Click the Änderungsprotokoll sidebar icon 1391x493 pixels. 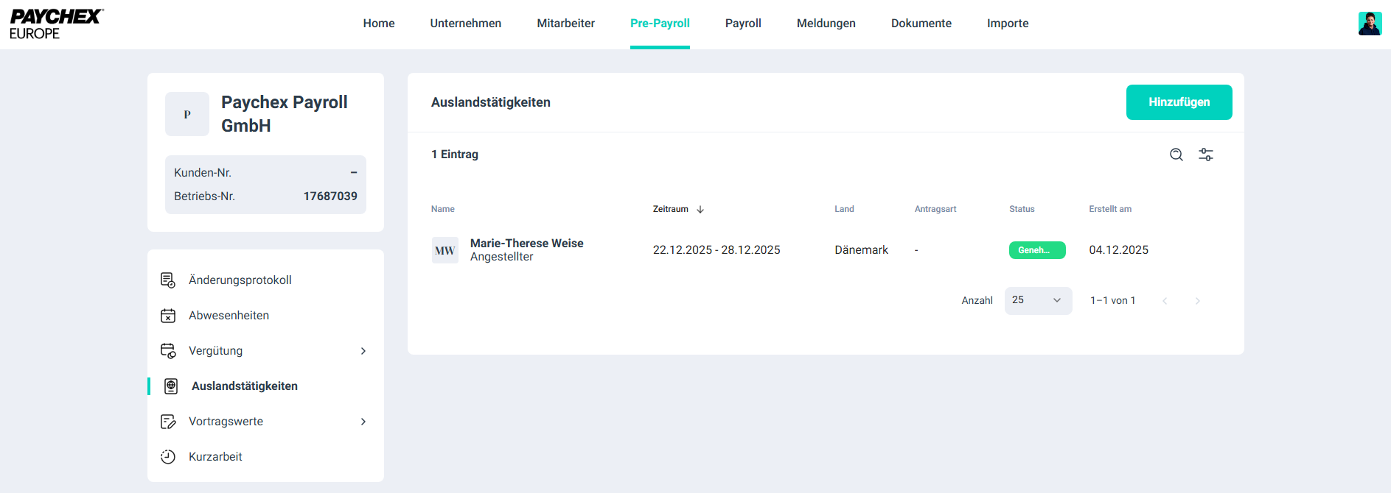(x=168, y=280)
